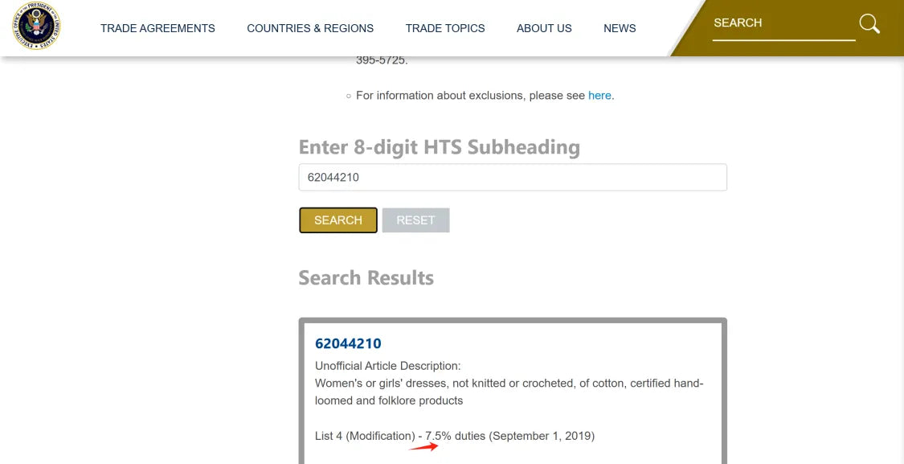
Task: Click the red arrow annotation
Action: (423, 446)
